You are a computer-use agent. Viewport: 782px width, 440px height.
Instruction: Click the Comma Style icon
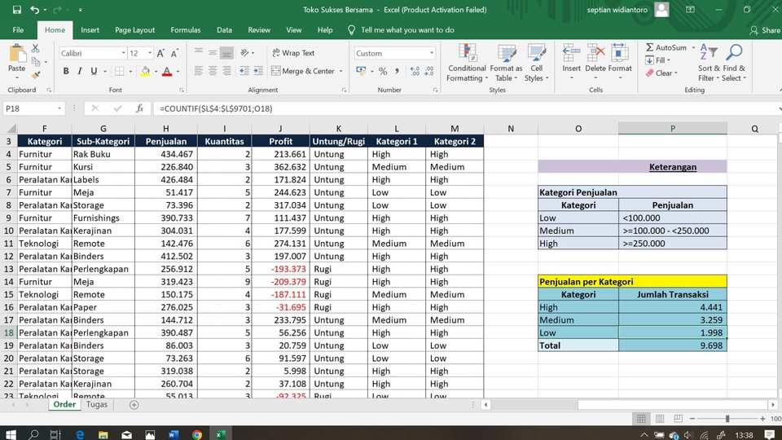[x=397, y=72]
